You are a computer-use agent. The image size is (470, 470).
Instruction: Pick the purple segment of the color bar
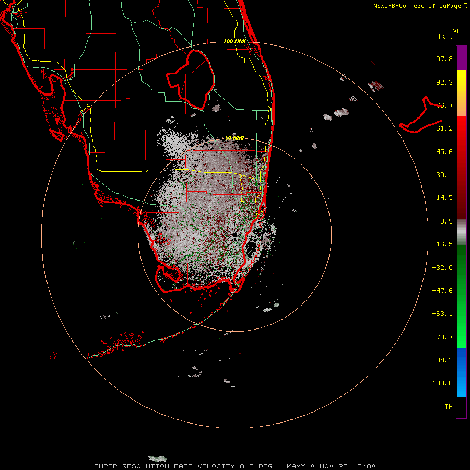point(461,58)
